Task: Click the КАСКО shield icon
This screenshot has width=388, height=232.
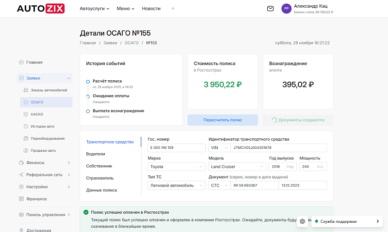Action: point(26,115)
